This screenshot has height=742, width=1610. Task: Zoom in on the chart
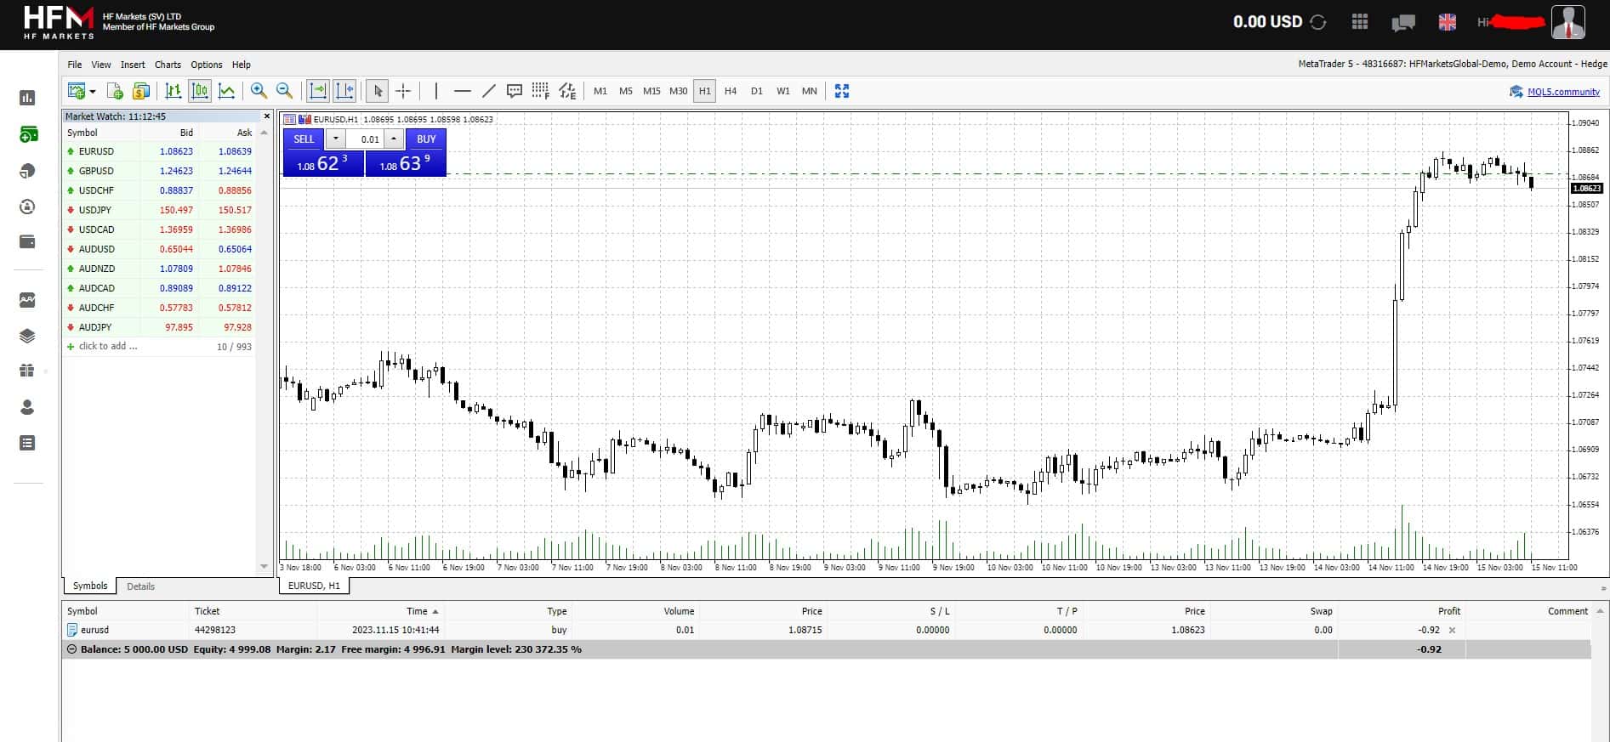click(259, 91)
